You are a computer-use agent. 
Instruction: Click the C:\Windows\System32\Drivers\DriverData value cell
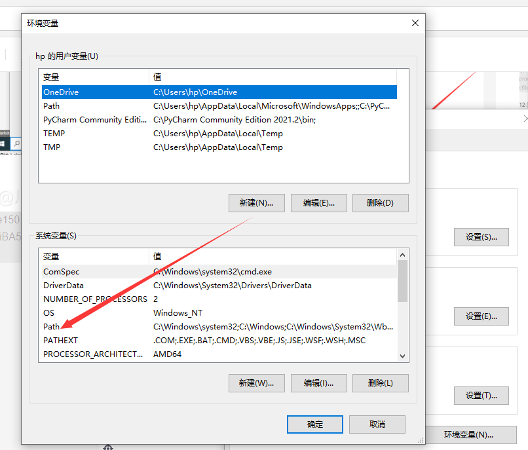[233, 286]
